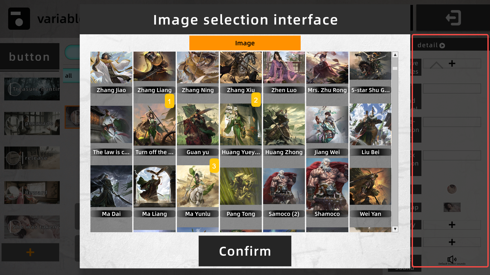The height and width of the screenshot is (275, 490).
Task: Select the Zhen Luo portrait
Action: point(284,73)
